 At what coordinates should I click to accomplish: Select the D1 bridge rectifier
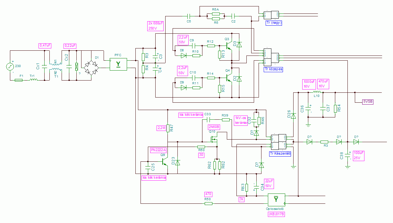(91, 68)
